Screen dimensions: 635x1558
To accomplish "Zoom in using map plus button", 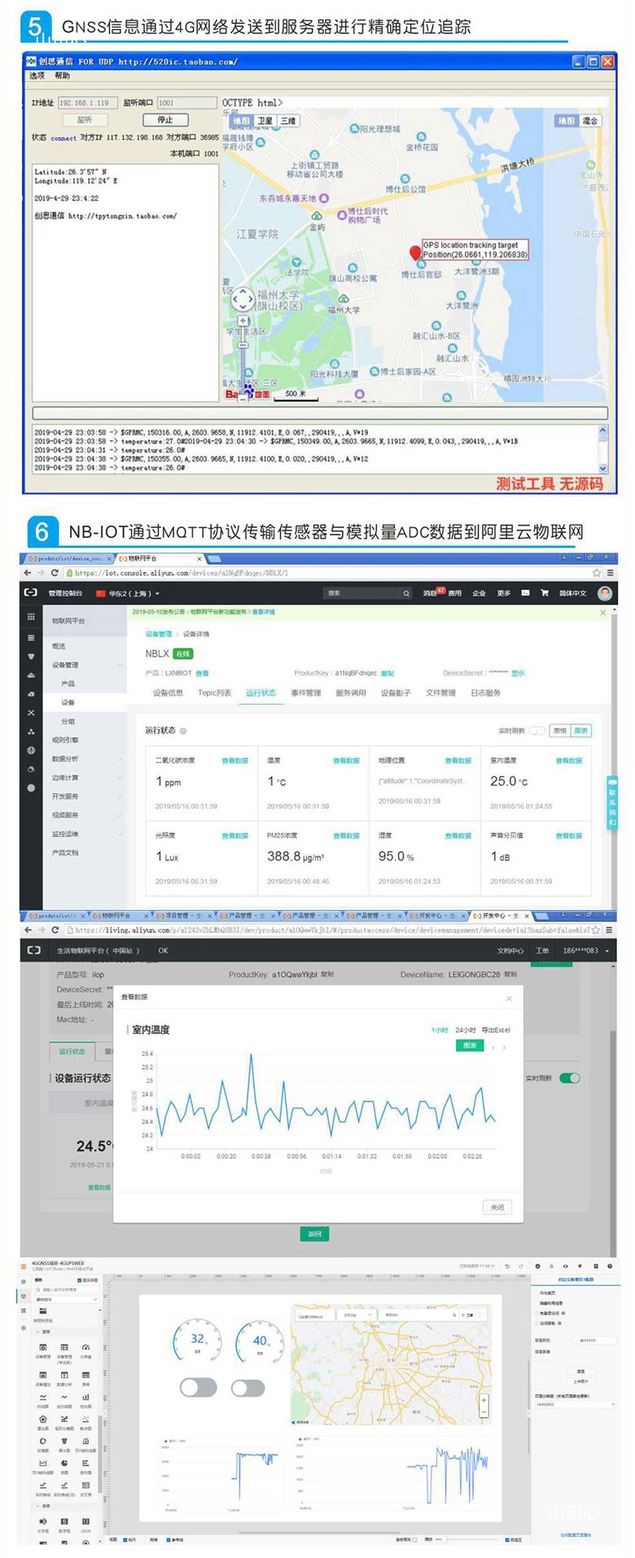I will pos(243,320).
